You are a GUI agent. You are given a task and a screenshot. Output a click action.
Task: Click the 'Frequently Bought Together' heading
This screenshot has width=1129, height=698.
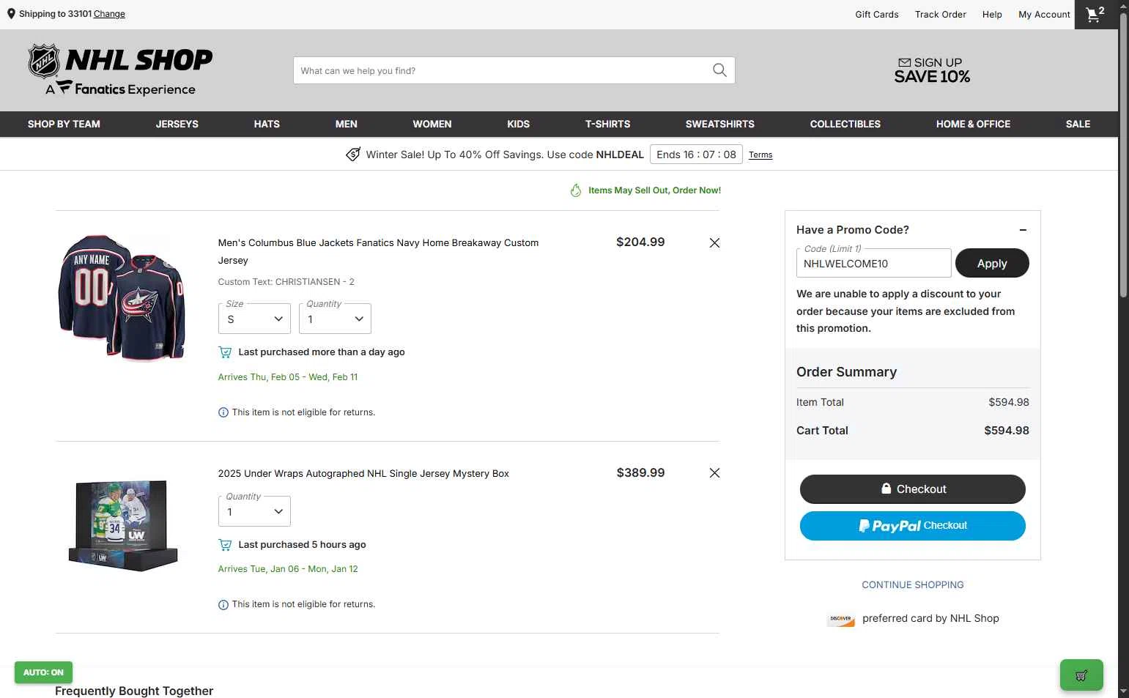coord(134,691)
